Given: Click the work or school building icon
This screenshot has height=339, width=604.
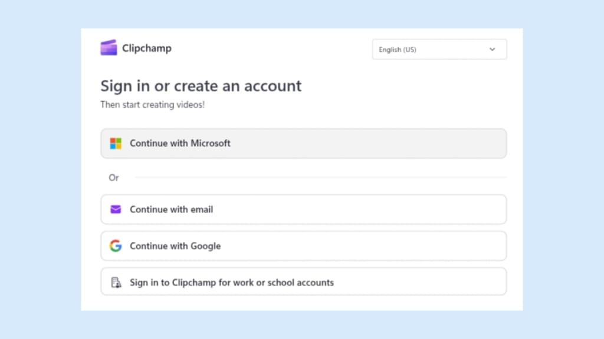Looking at the screenshot, I should (116, 282).
